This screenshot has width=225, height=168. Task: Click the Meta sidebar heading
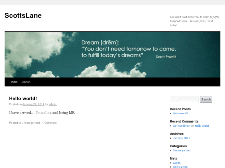(x=174, y=158)
